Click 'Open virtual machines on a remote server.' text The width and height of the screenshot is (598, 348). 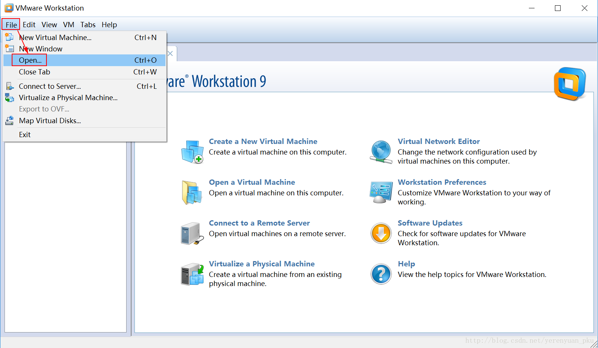click(277, 234)
